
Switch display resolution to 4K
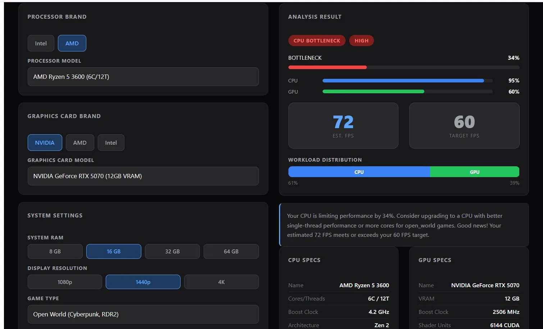click(221, 282)
